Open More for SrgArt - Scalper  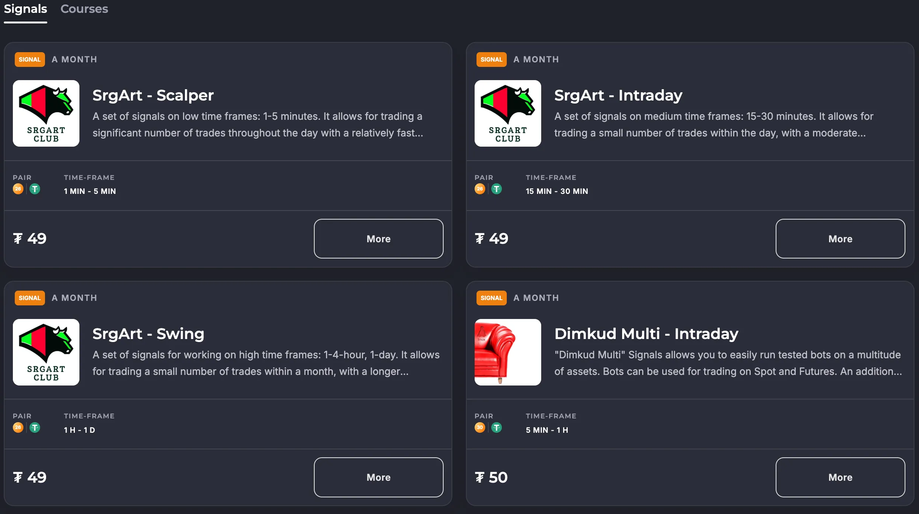378,239
